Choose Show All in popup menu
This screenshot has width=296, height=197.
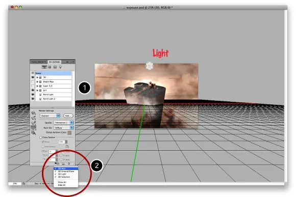[x=66, y=182]
